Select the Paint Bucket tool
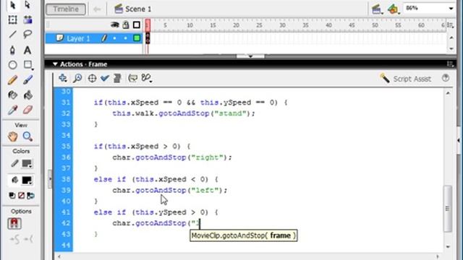 [x=27, y=95]
